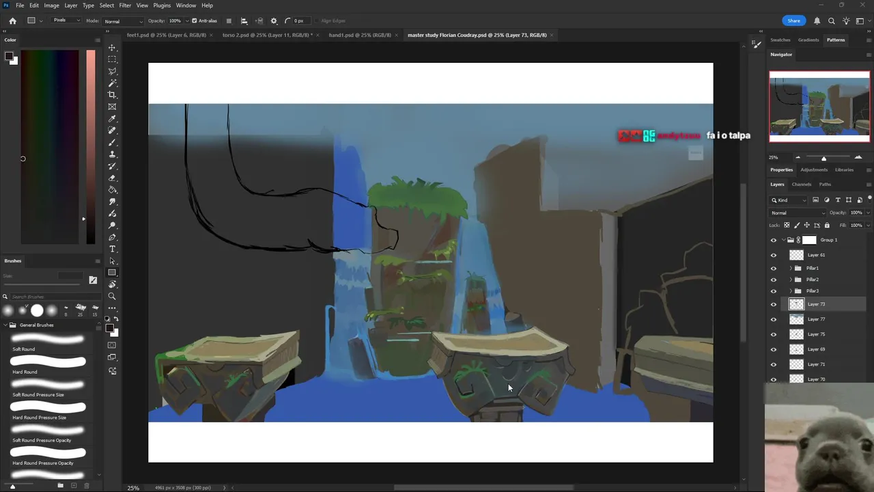Select the Brush tool

coord(112,142)
